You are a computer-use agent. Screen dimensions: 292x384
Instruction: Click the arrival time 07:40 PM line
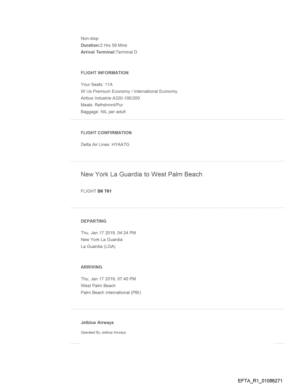(108, 279)
